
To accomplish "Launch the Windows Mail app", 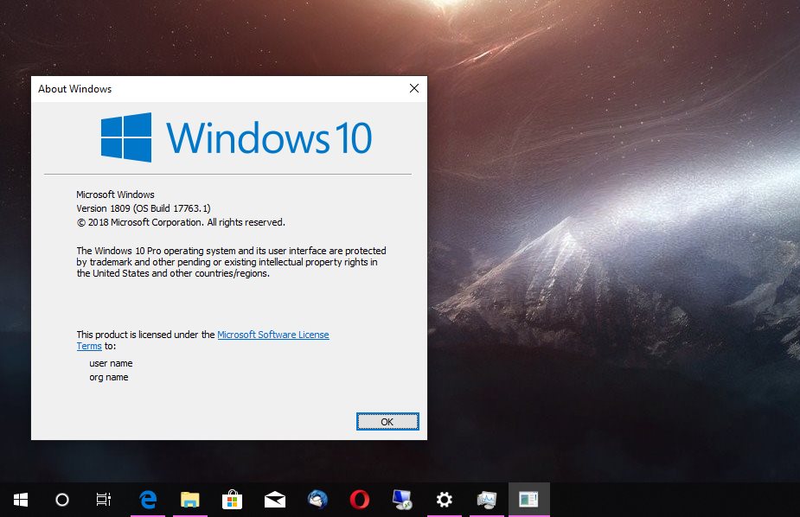I will (x=273, y=500).
